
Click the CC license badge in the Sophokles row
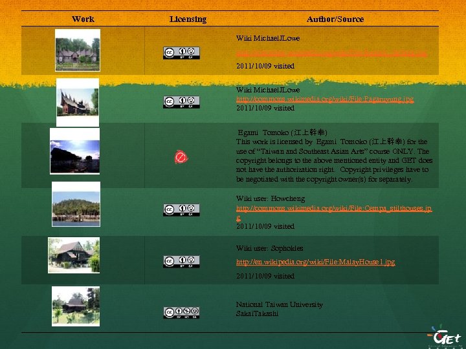181,261
